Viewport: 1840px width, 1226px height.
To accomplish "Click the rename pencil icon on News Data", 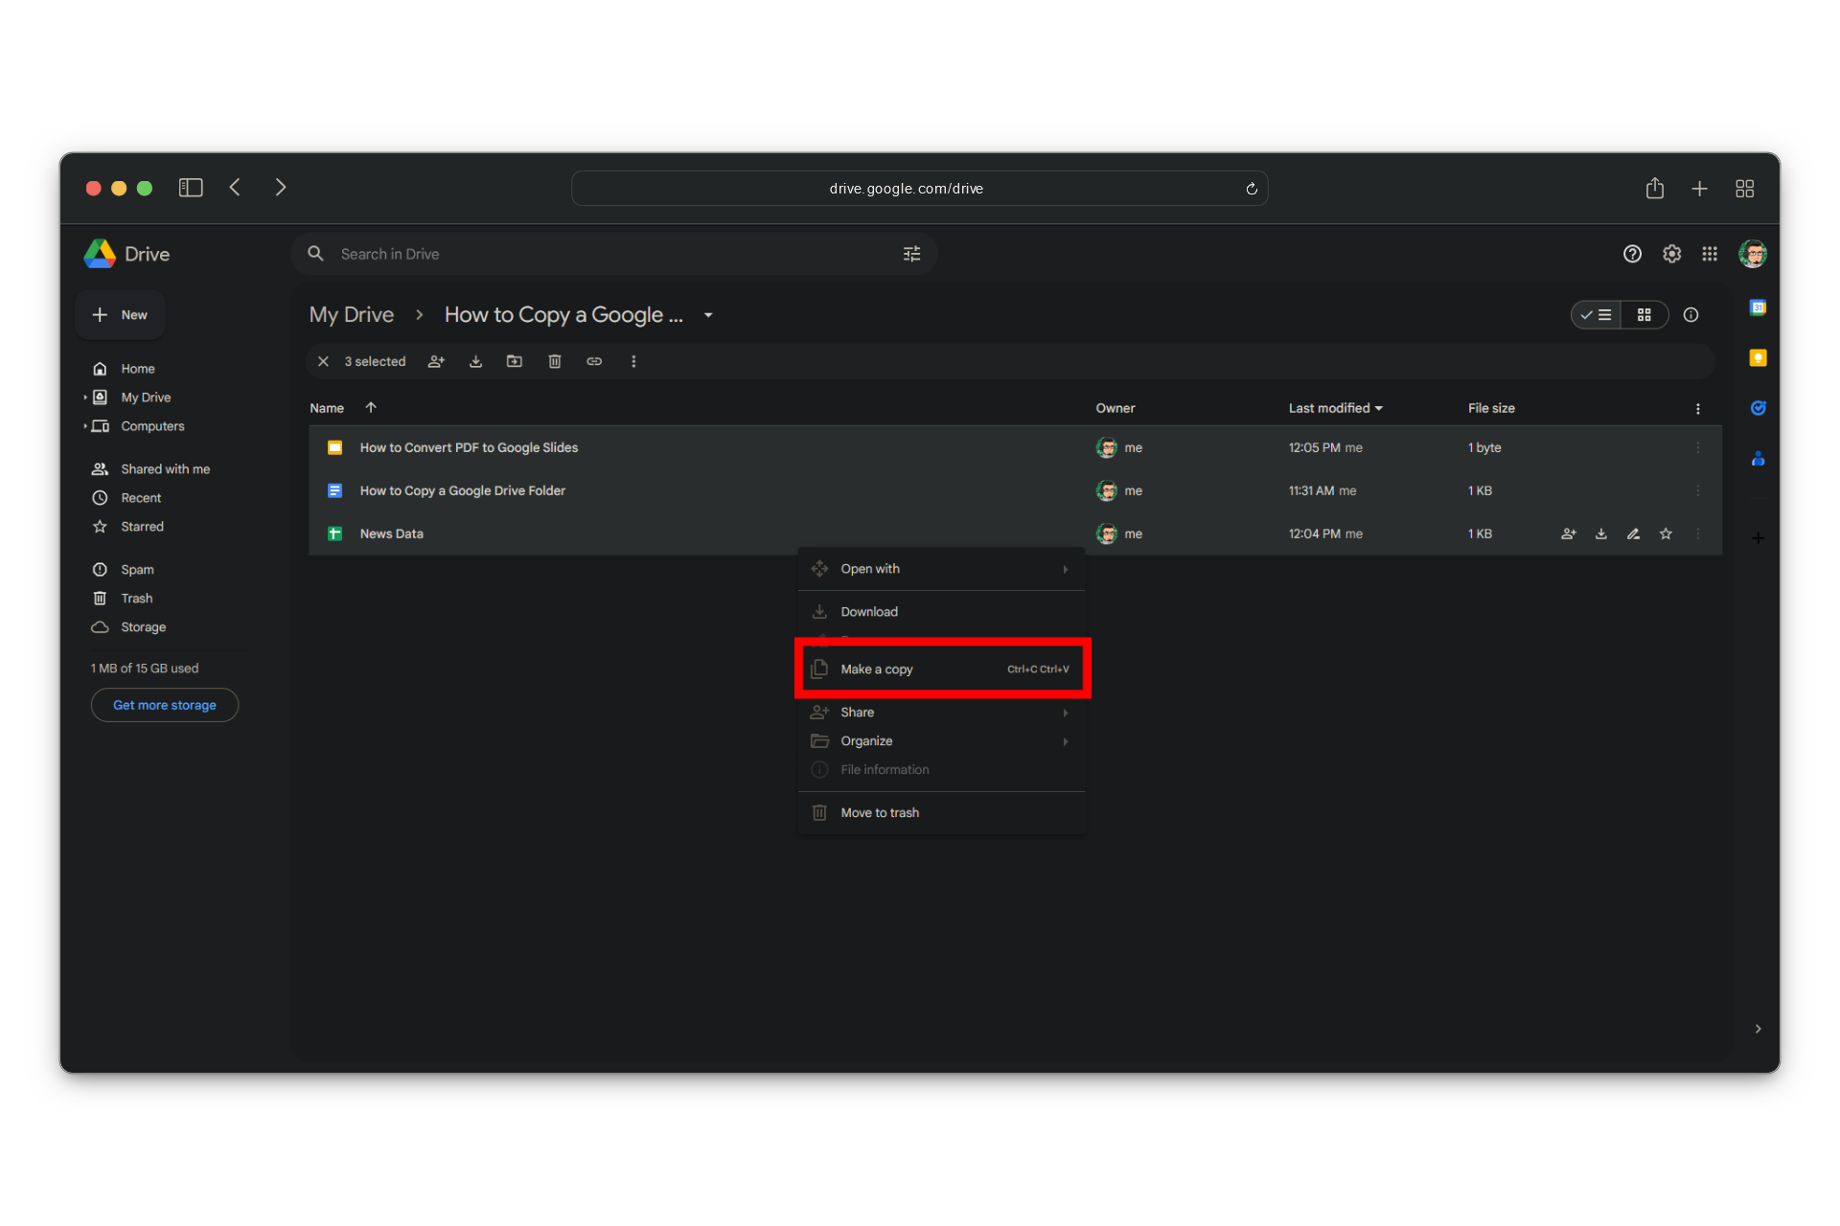I will (x=1633, y=534).
